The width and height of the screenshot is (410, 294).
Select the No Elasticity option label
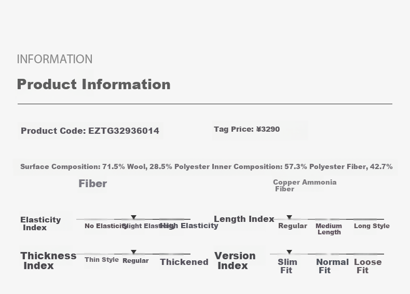click(106, 226)
